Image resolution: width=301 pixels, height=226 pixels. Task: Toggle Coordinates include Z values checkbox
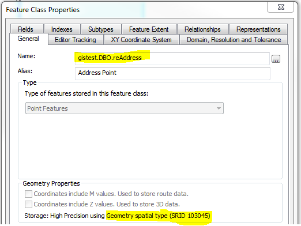28,204
